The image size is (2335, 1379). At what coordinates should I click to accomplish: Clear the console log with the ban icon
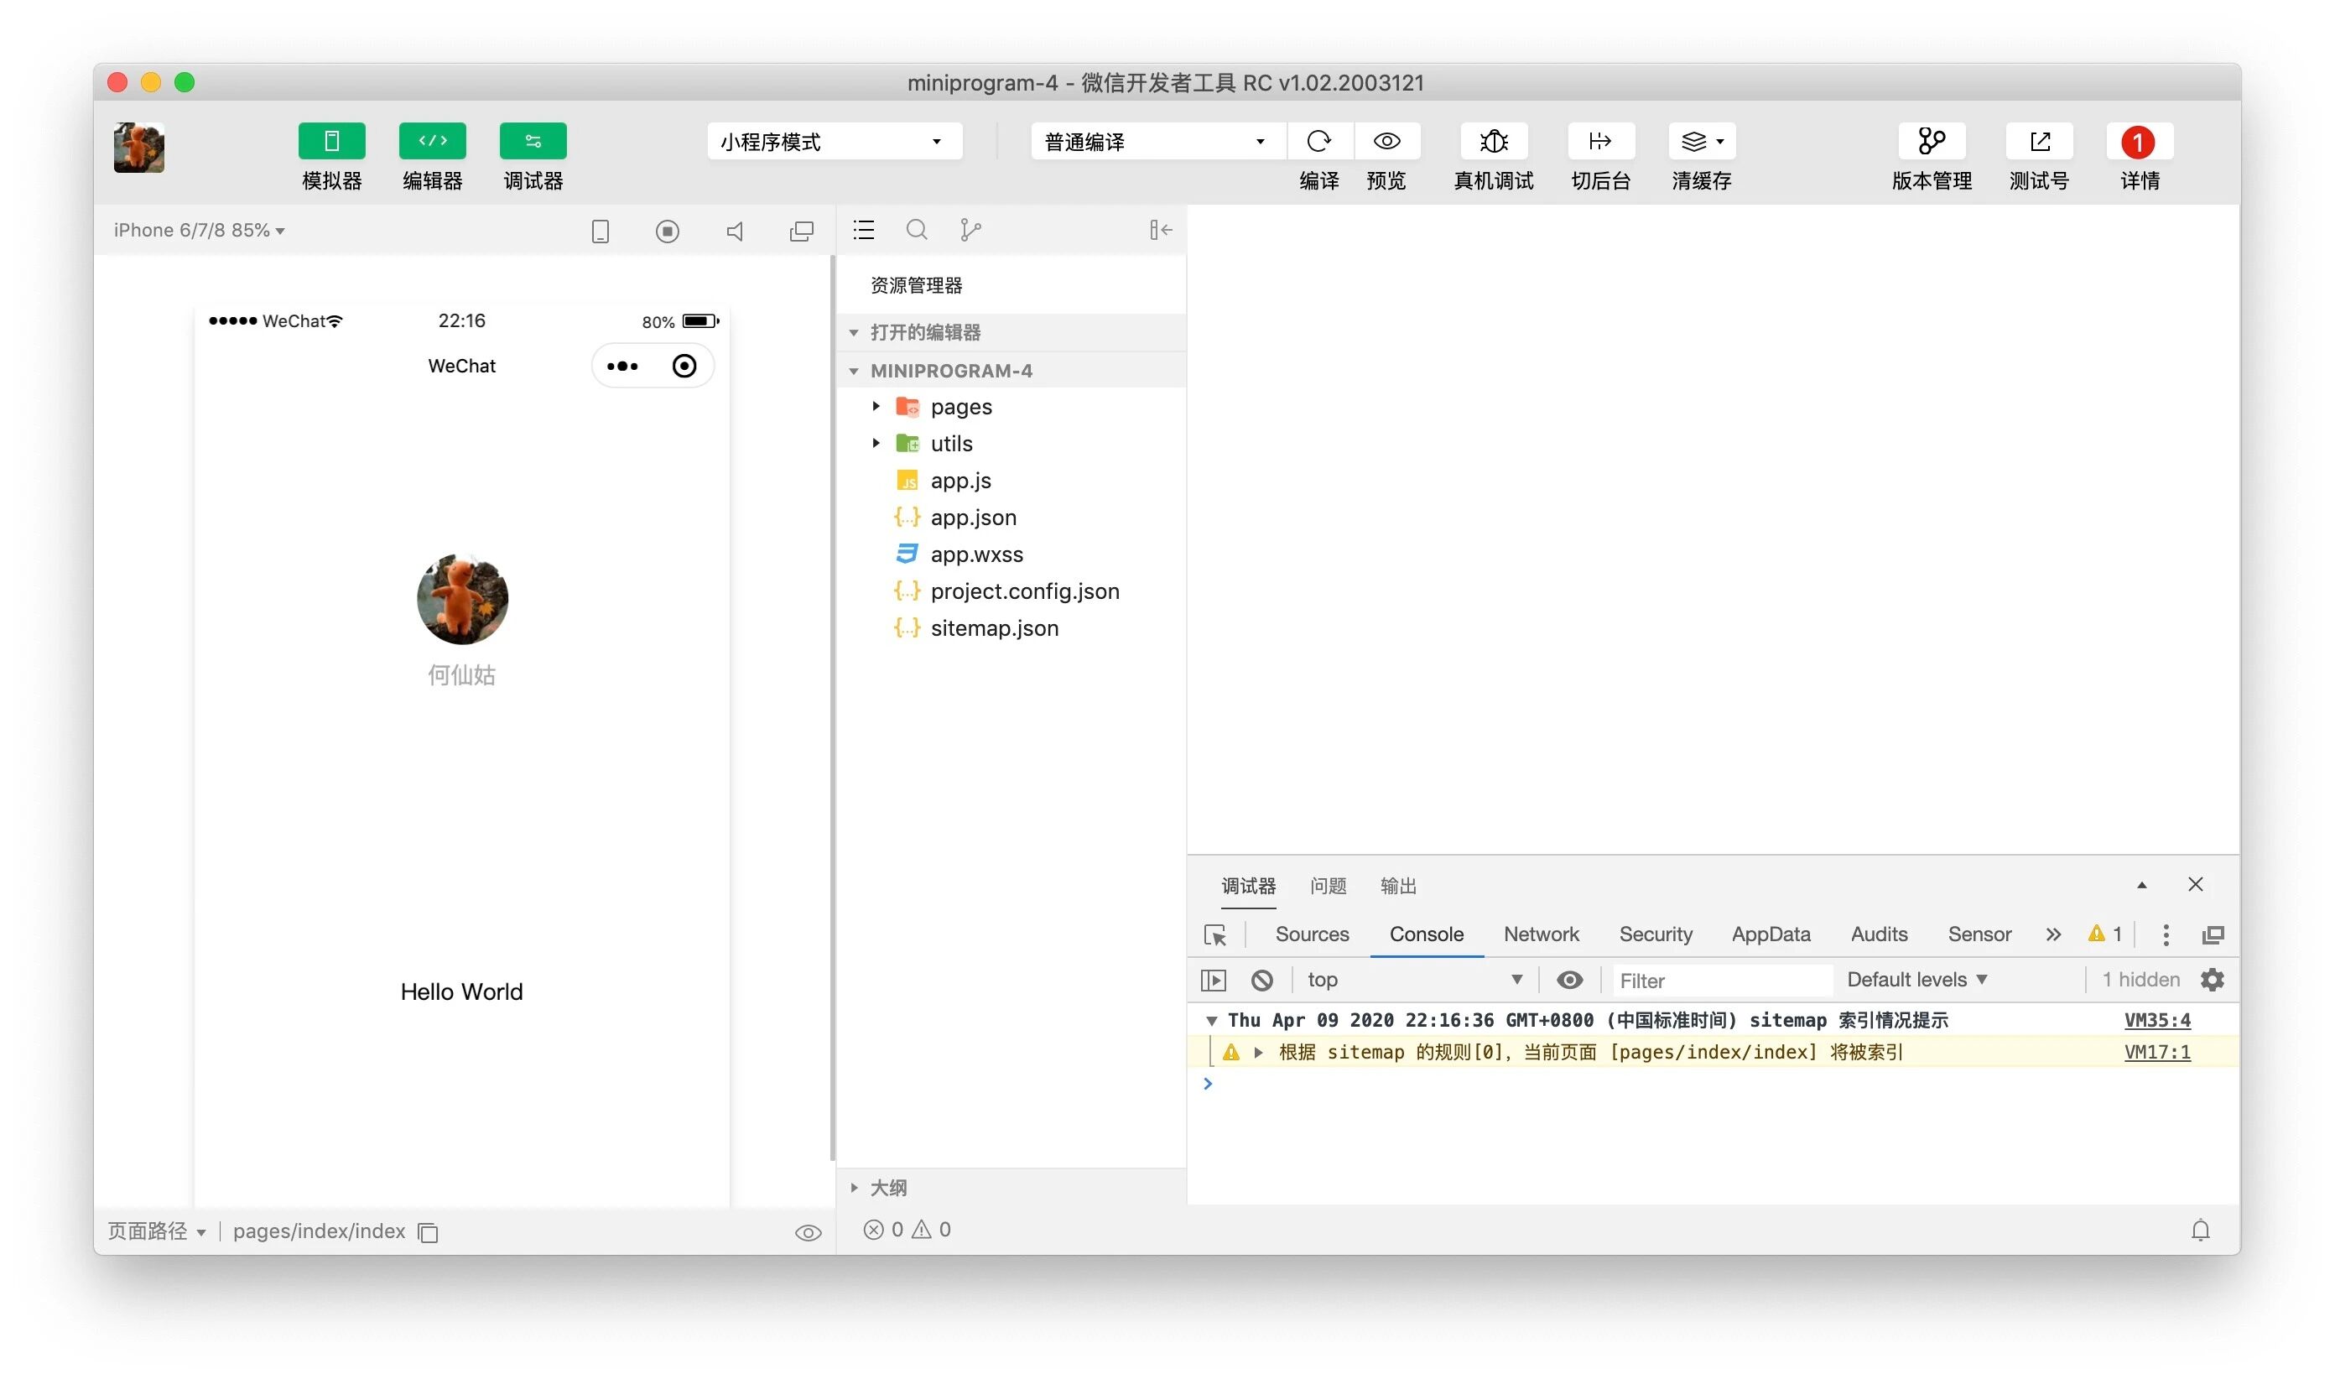(x=1261, y=981)
